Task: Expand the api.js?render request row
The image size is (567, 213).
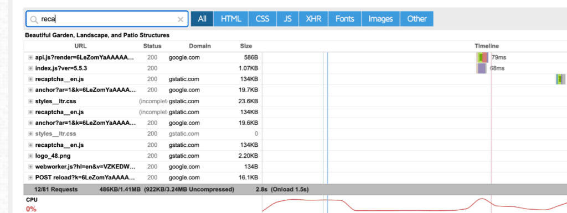Action: point(31,57)
